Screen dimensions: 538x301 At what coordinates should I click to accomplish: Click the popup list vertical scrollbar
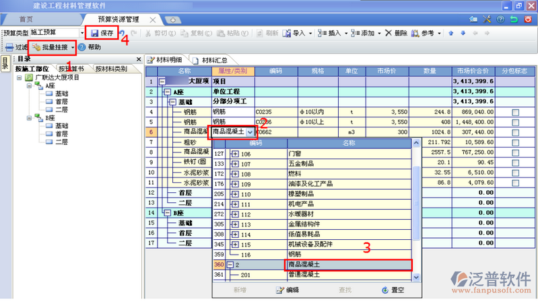pyautogui.click(x=416, y=215)
